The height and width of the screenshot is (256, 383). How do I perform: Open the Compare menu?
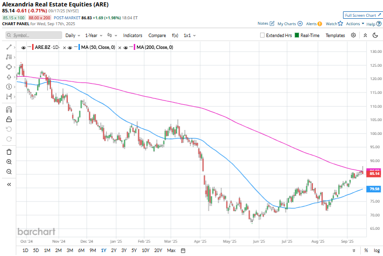click(157, 36)
